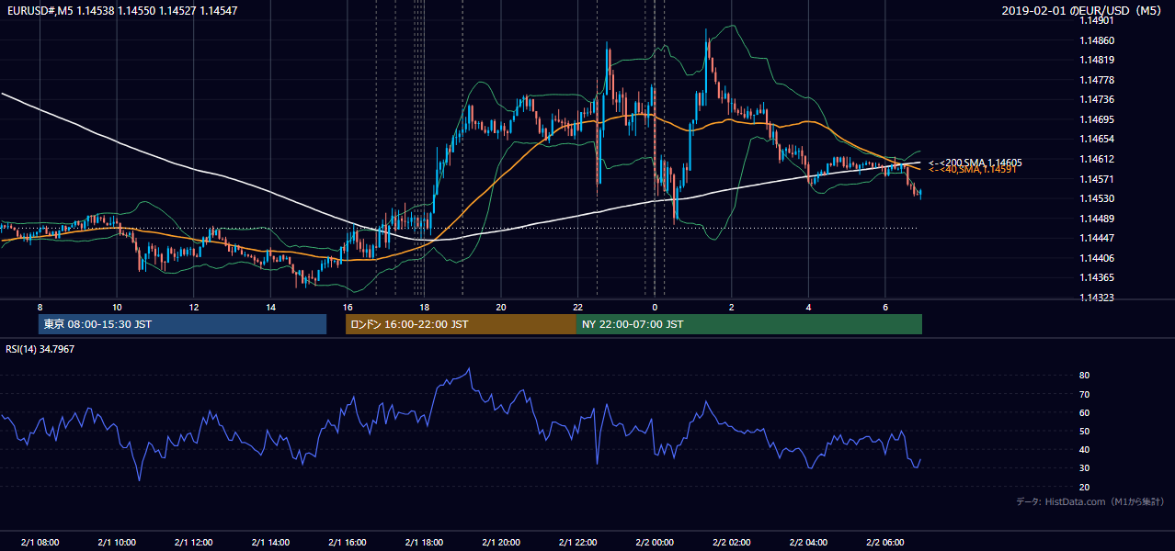Click the 2/1 08:00 date label

pos(40,542)
